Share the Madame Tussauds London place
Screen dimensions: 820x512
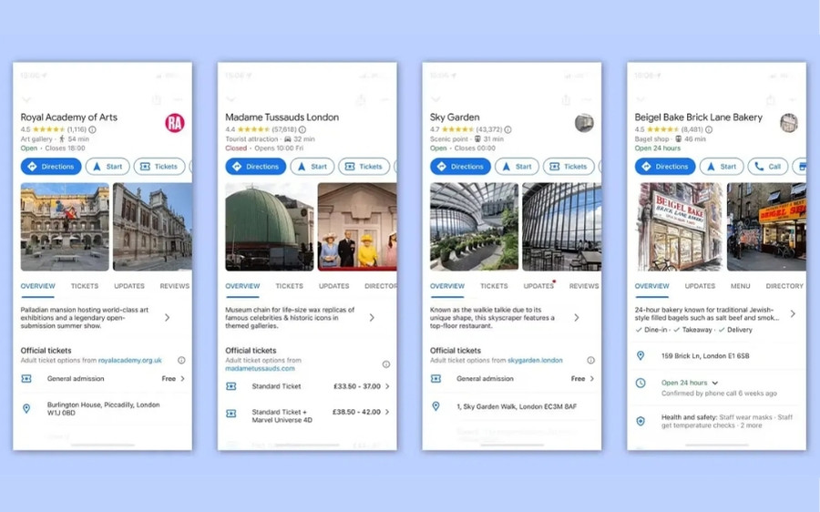point(360,99)
